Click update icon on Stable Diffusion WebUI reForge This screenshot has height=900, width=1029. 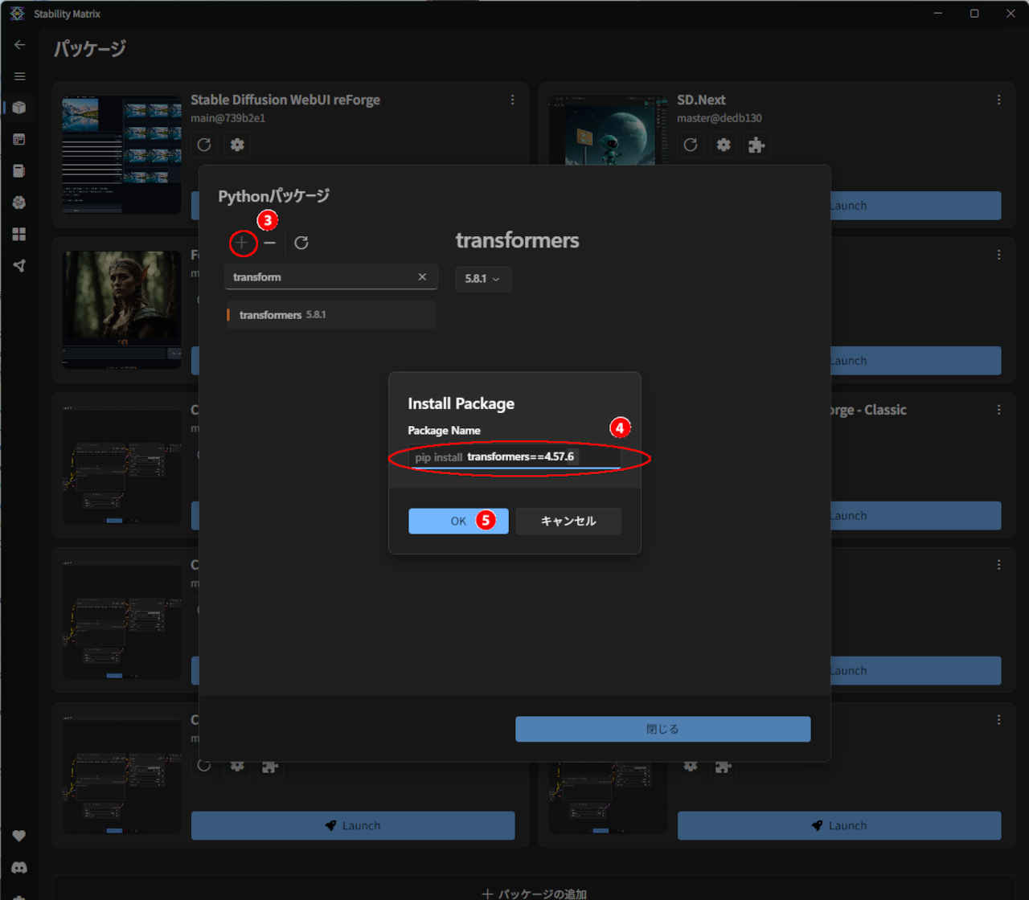click(x=204, y=145)
